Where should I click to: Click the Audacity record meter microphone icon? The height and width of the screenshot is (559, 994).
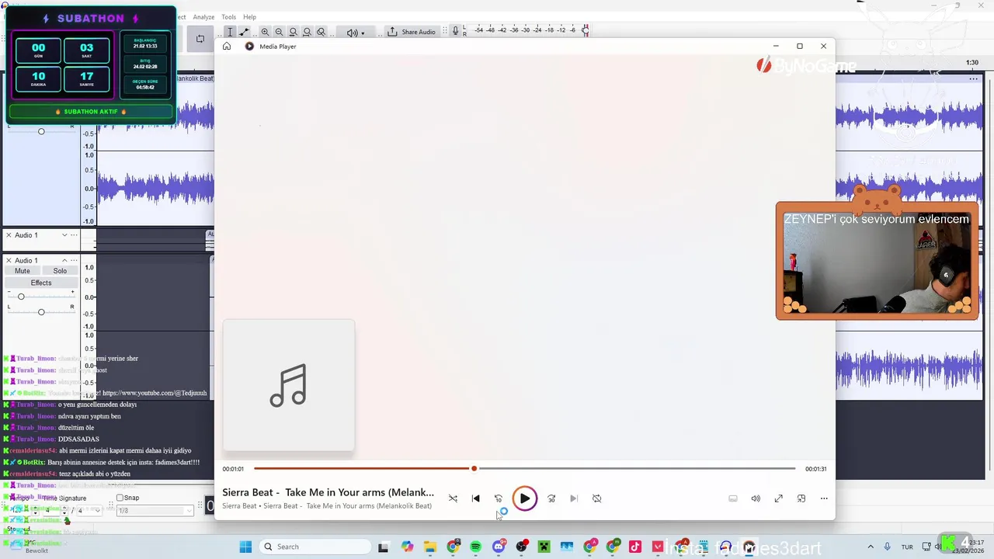(456, 31)
